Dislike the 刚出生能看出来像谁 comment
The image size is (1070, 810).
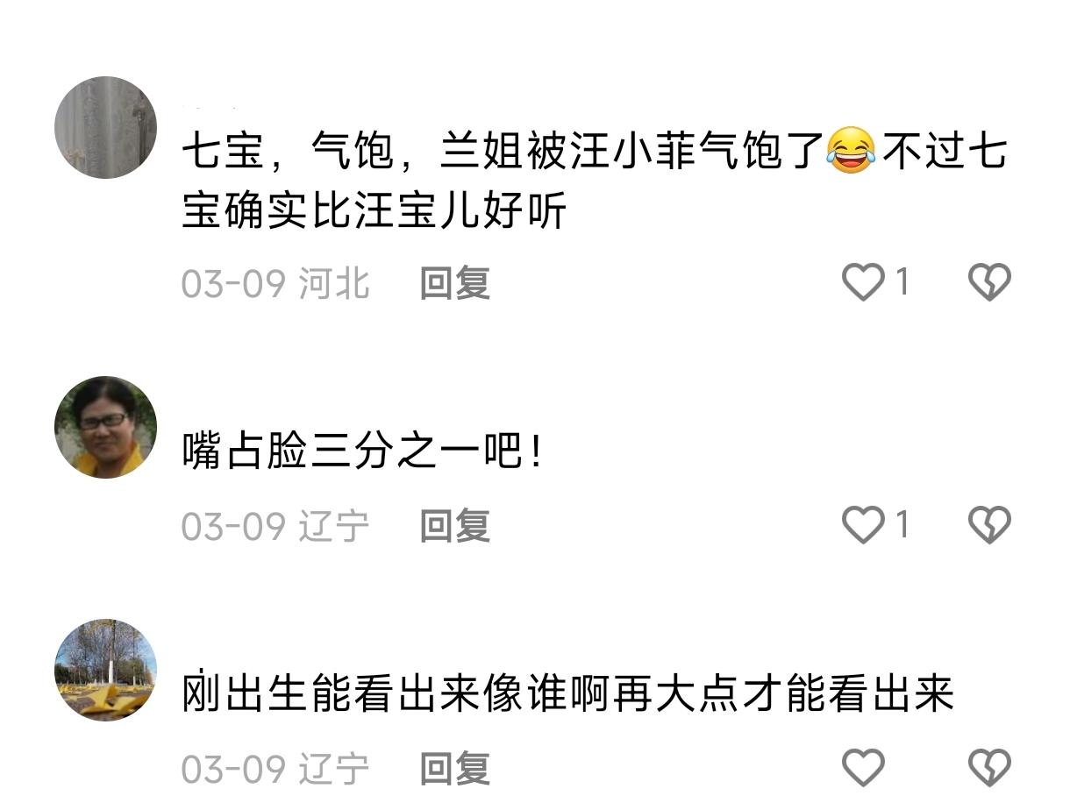point(989,768)
